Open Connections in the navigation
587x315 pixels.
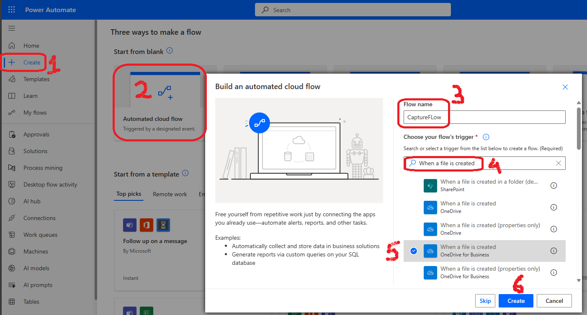click(x=39, y=218)
